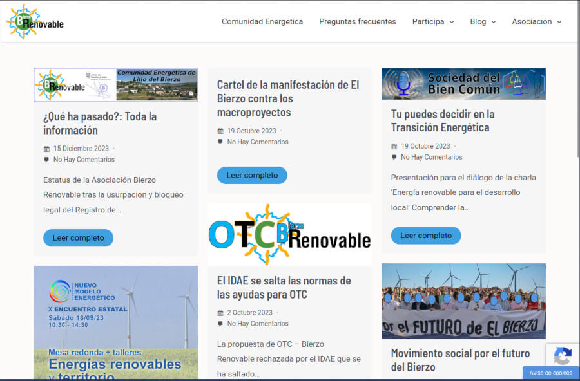Expand the Participa dropdown menu

[x=433, y=22]
